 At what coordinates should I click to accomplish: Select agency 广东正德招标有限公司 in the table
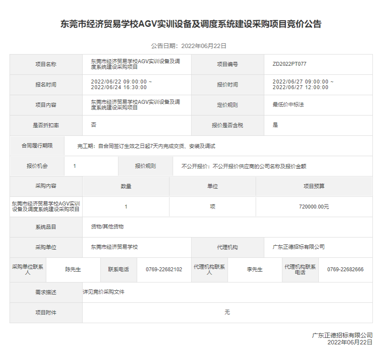(x=298, y=247)
